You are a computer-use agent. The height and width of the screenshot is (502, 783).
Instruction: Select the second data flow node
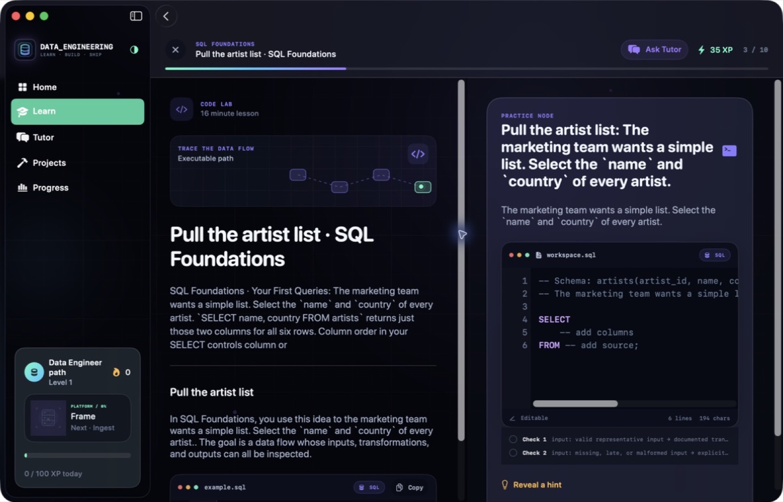click(x=339, y=187)
